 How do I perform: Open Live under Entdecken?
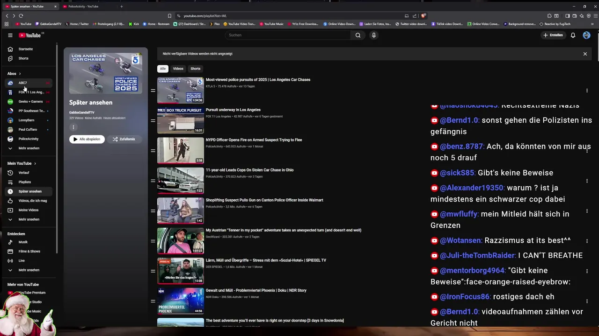point(28,260)
